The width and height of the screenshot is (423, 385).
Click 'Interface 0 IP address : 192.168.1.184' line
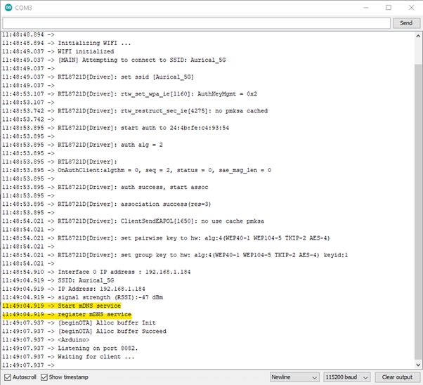pos(96,272)
